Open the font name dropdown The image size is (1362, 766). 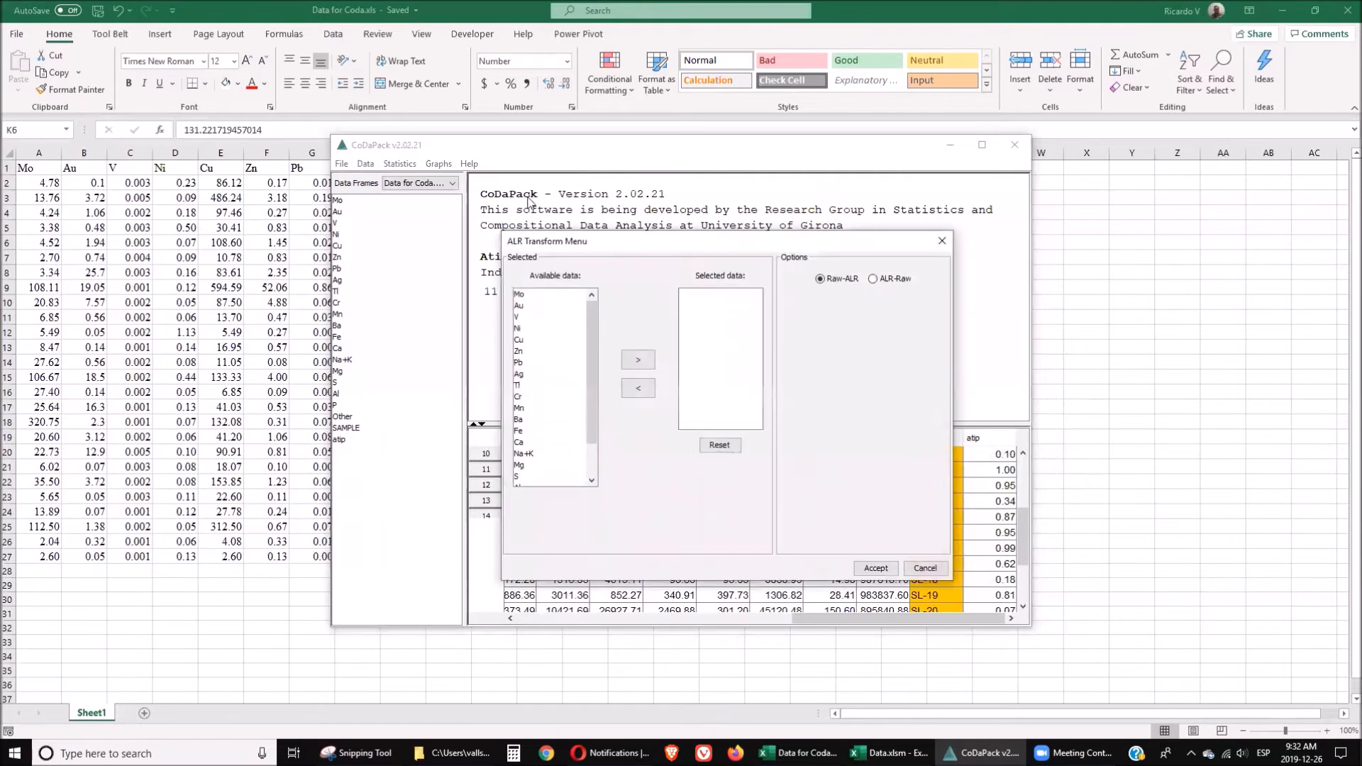click(204, 61)
